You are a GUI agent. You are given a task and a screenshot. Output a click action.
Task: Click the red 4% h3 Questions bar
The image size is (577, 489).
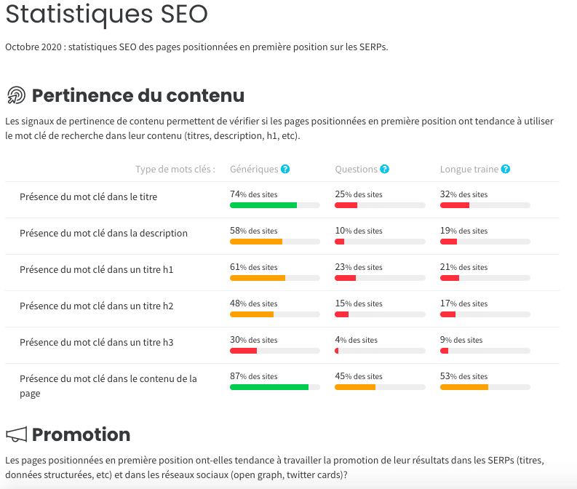pyautogui.click(x=337, y=351)
